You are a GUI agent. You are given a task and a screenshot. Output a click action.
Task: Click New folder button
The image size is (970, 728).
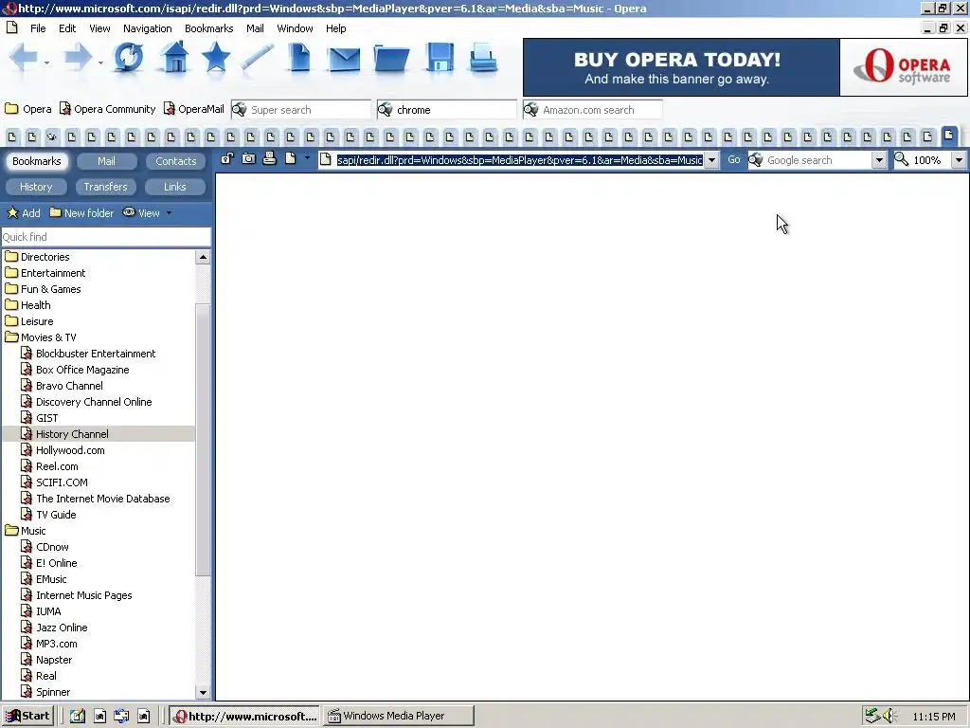(81, 213)
